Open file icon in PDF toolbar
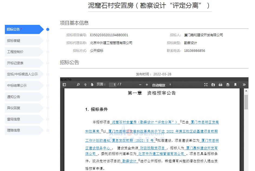 click(213, 85)
